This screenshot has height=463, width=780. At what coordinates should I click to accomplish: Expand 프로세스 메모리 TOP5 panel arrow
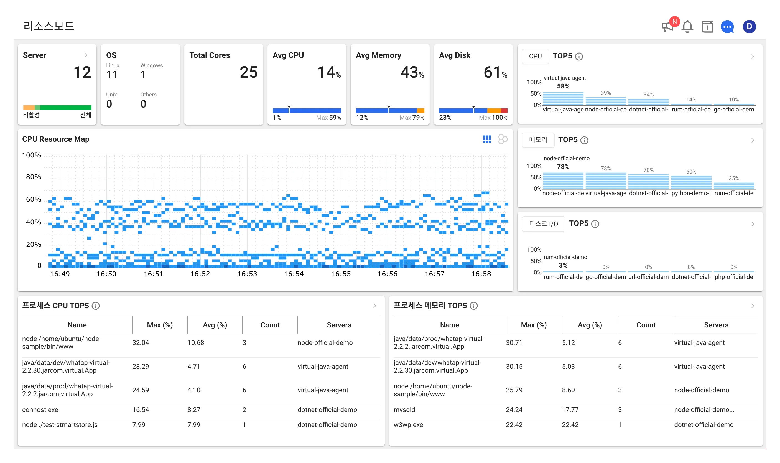coord(752,306)
